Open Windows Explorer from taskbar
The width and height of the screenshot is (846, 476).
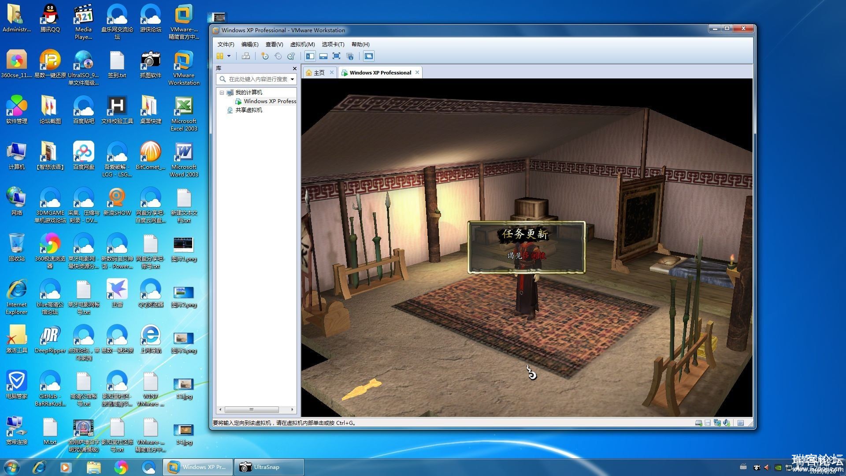pos(93,467)
